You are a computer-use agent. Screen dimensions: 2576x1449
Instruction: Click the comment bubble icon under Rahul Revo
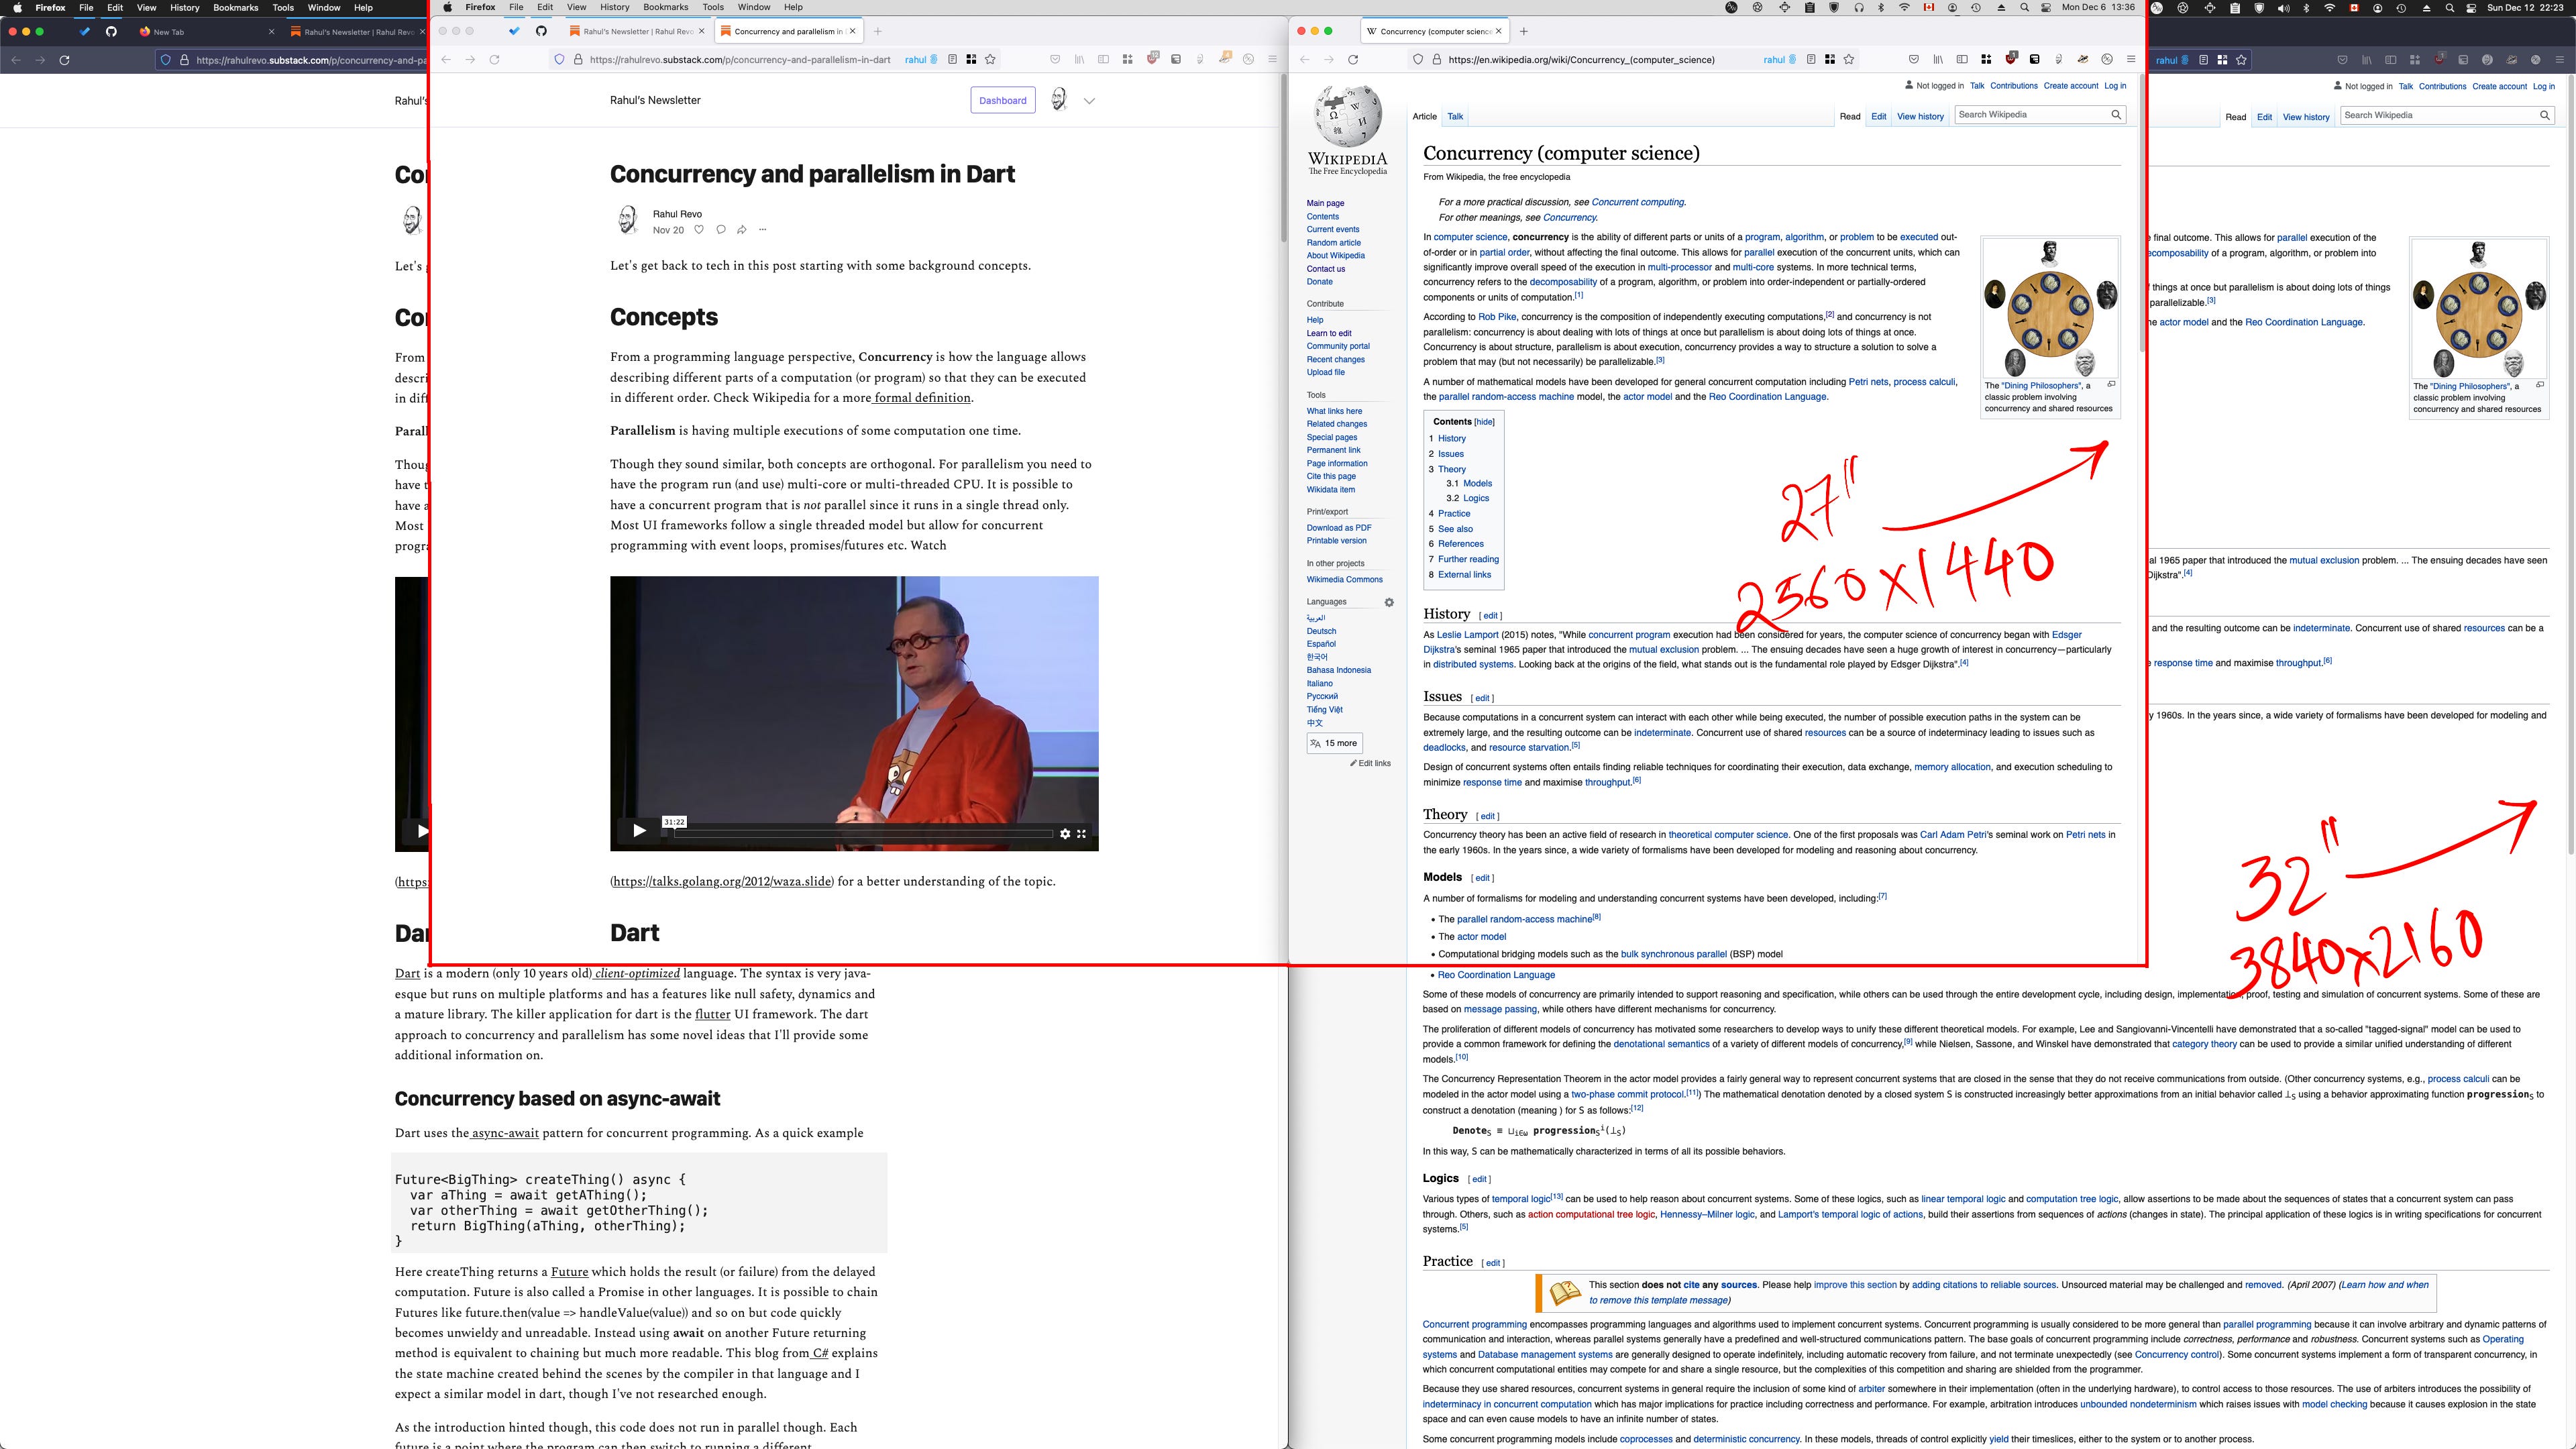pyautogui.click(x=720, y=230)
